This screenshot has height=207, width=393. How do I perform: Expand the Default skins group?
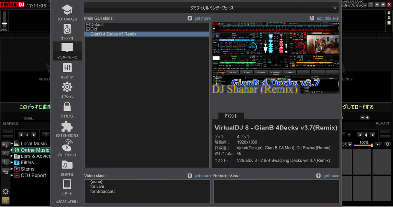click(88, 25)
